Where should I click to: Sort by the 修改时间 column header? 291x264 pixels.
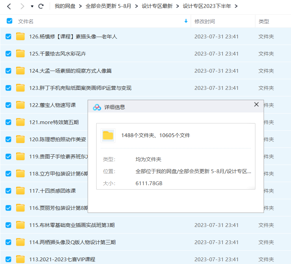pos(205,21)
